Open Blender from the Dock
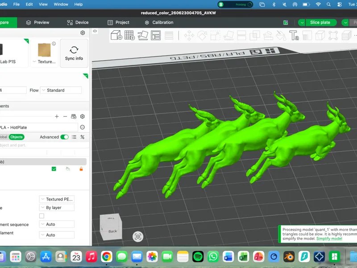The height and width of the screenshot is (268, 357). point(289,256)
